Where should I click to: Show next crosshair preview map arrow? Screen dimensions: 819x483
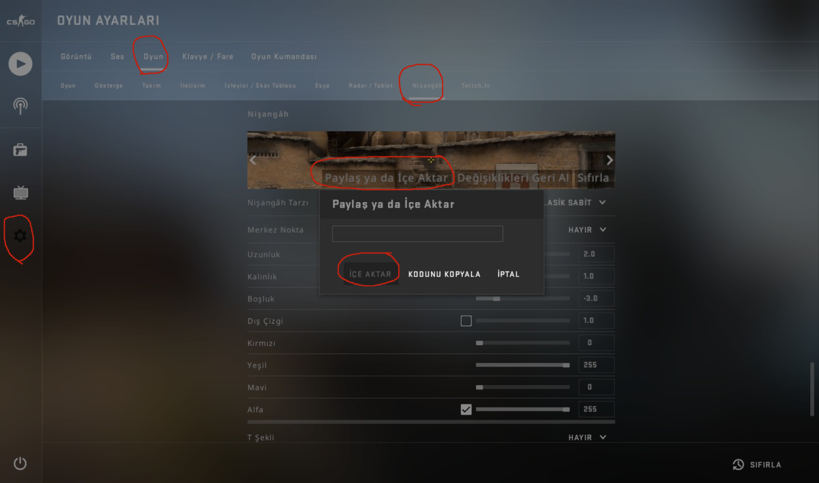coord(610,160)
